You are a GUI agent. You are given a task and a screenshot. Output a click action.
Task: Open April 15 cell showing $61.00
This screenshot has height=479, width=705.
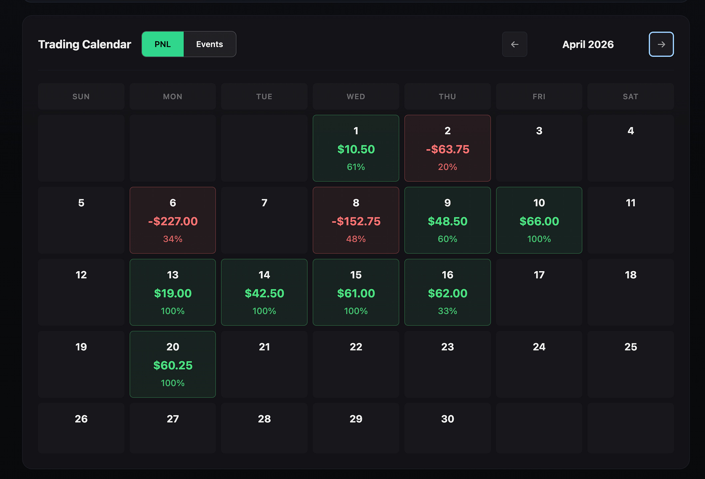356,292
